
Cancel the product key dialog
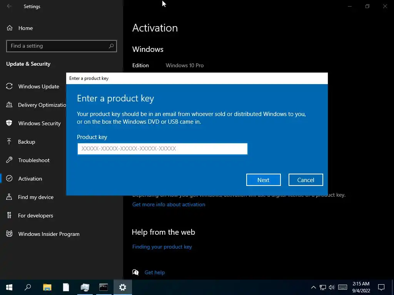click(306, 180)
